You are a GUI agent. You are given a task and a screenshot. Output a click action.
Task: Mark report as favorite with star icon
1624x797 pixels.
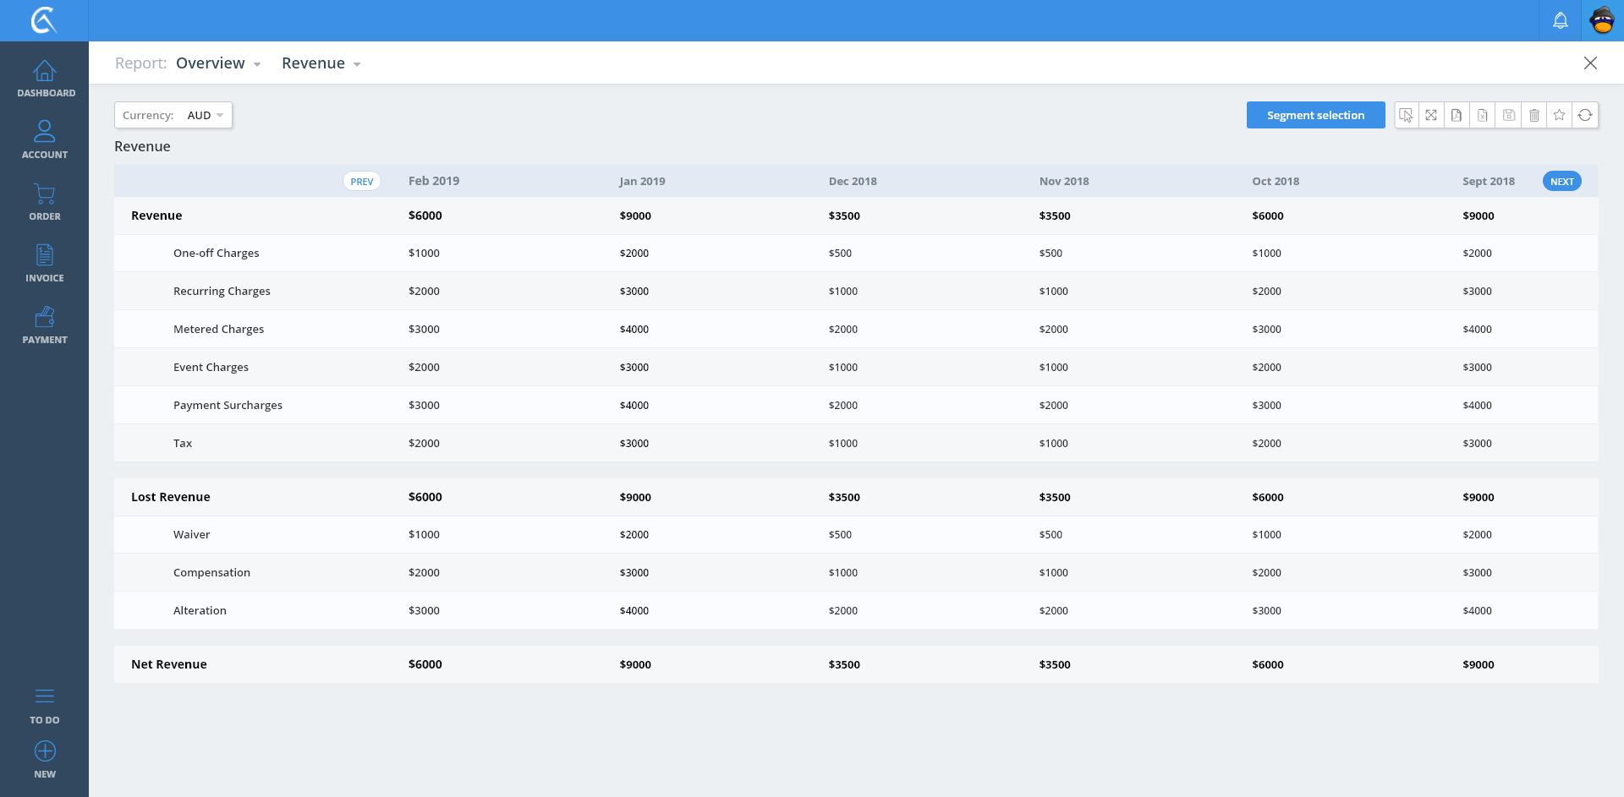tap(1560, 115)
